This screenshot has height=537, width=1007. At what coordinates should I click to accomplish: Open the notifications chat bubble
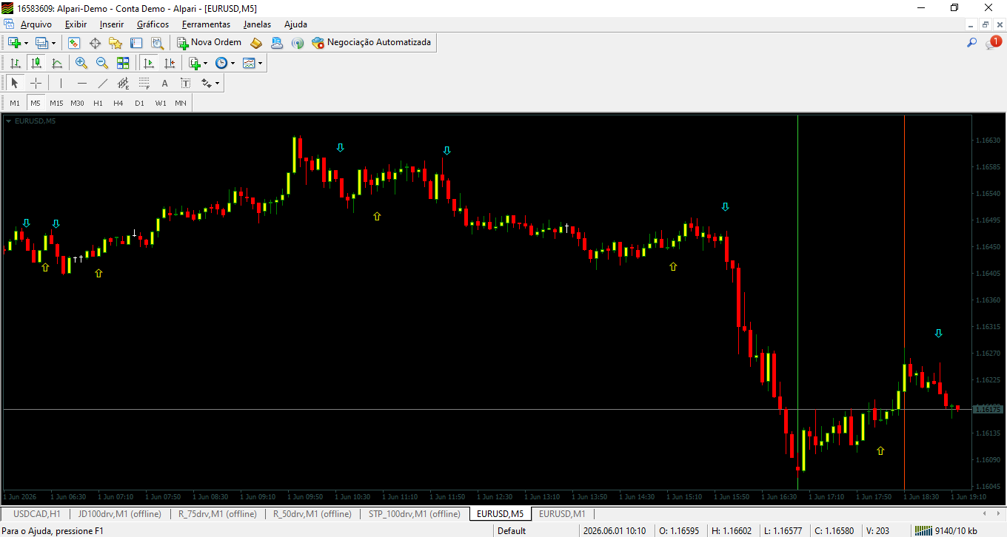coord(992,43)
